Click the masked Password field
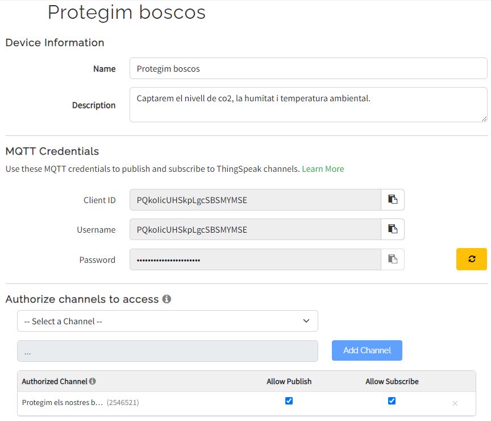The width and height of the screenshot is (491, 421). tap(255, 259)
